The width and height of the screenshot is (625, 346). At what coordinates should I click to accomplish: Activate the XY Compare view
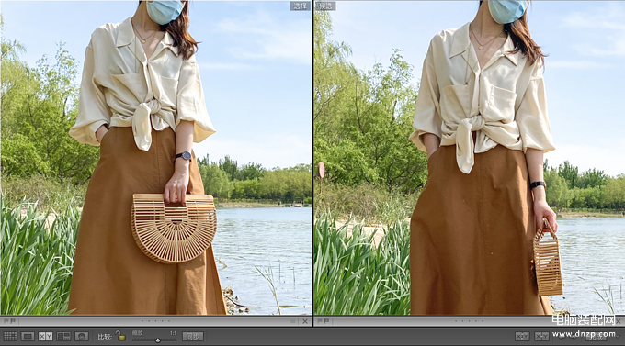tap(45, 337)
